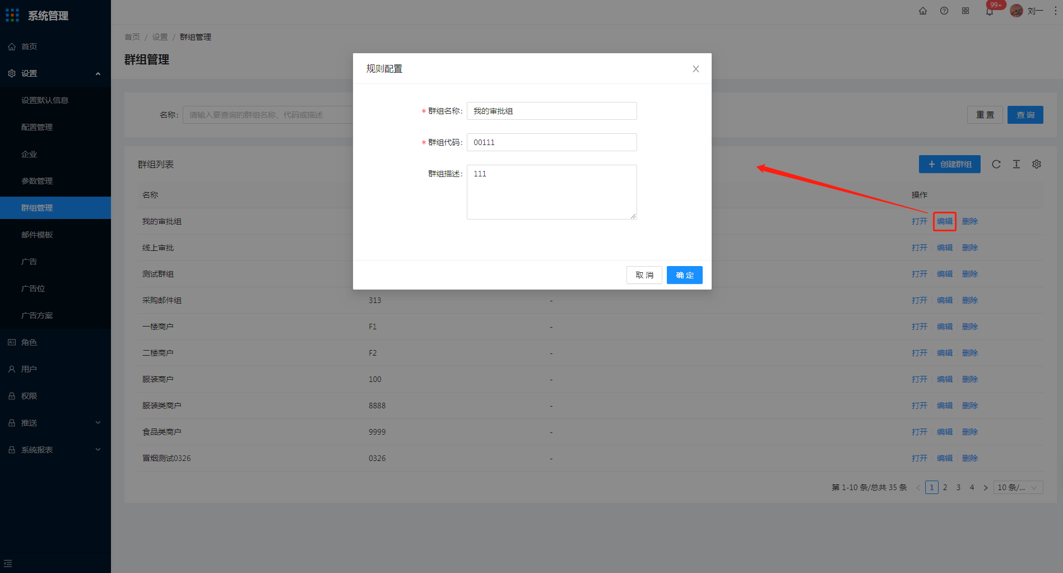Click 删除 for 测试群组 row
This screenshot has height=573, width=1063.
point(970,274)
